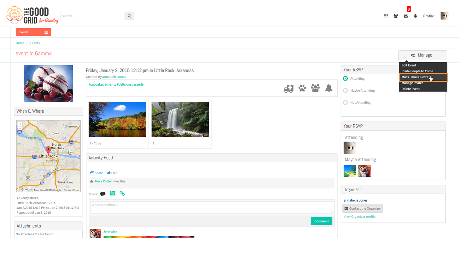Open the Profile link in header
Screen dimensions: 460x253
(428, 16)
